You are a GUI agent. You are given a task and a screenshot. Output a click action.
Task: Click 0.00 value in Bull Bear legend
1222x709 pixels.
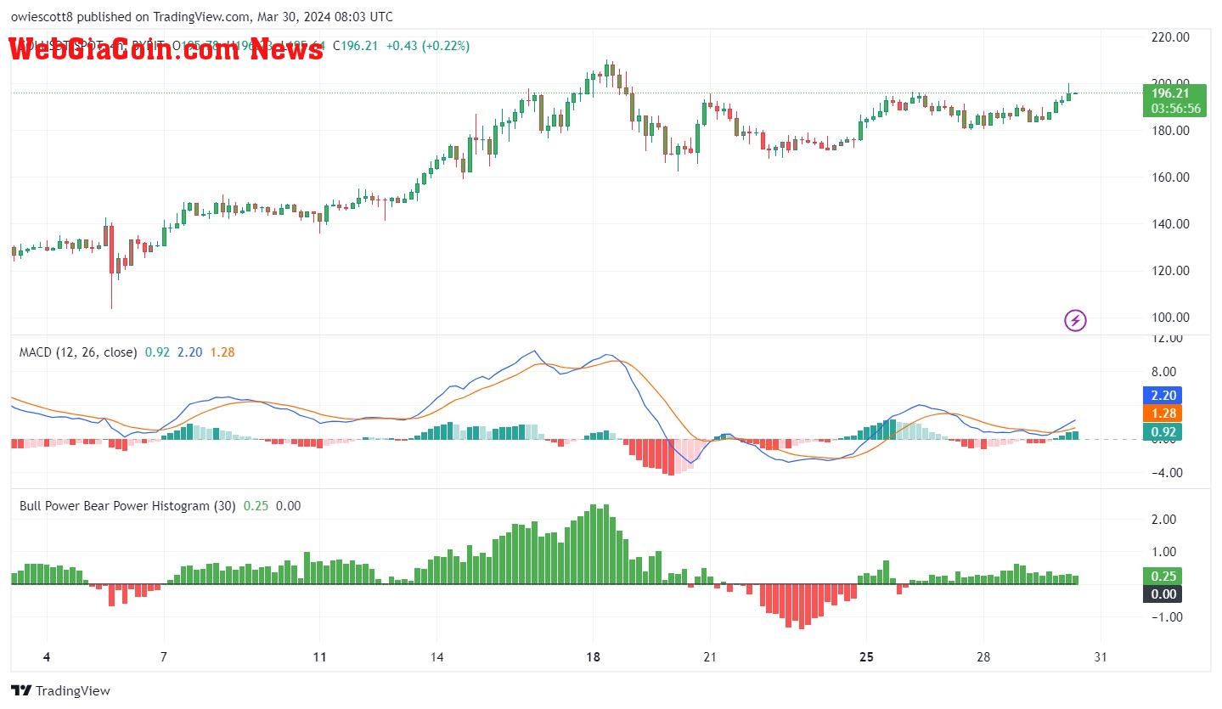[289, 506]
